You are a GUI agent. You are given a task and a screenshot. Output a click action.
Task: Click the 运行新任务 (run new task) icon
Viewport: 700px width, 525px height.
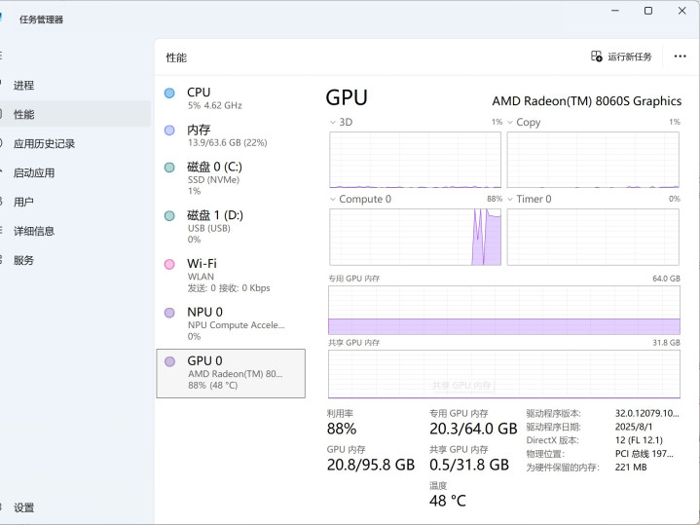point(597,56)
